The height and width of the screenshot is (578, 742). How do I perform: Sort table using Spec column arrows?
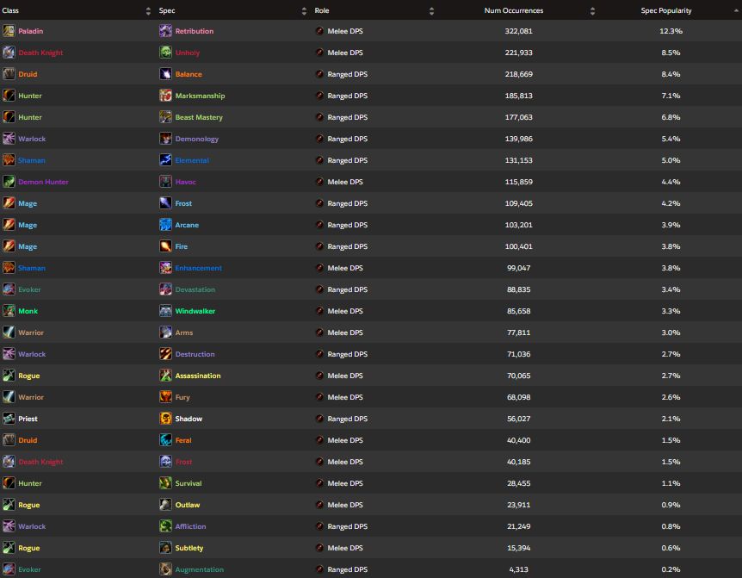coord(304,11)
